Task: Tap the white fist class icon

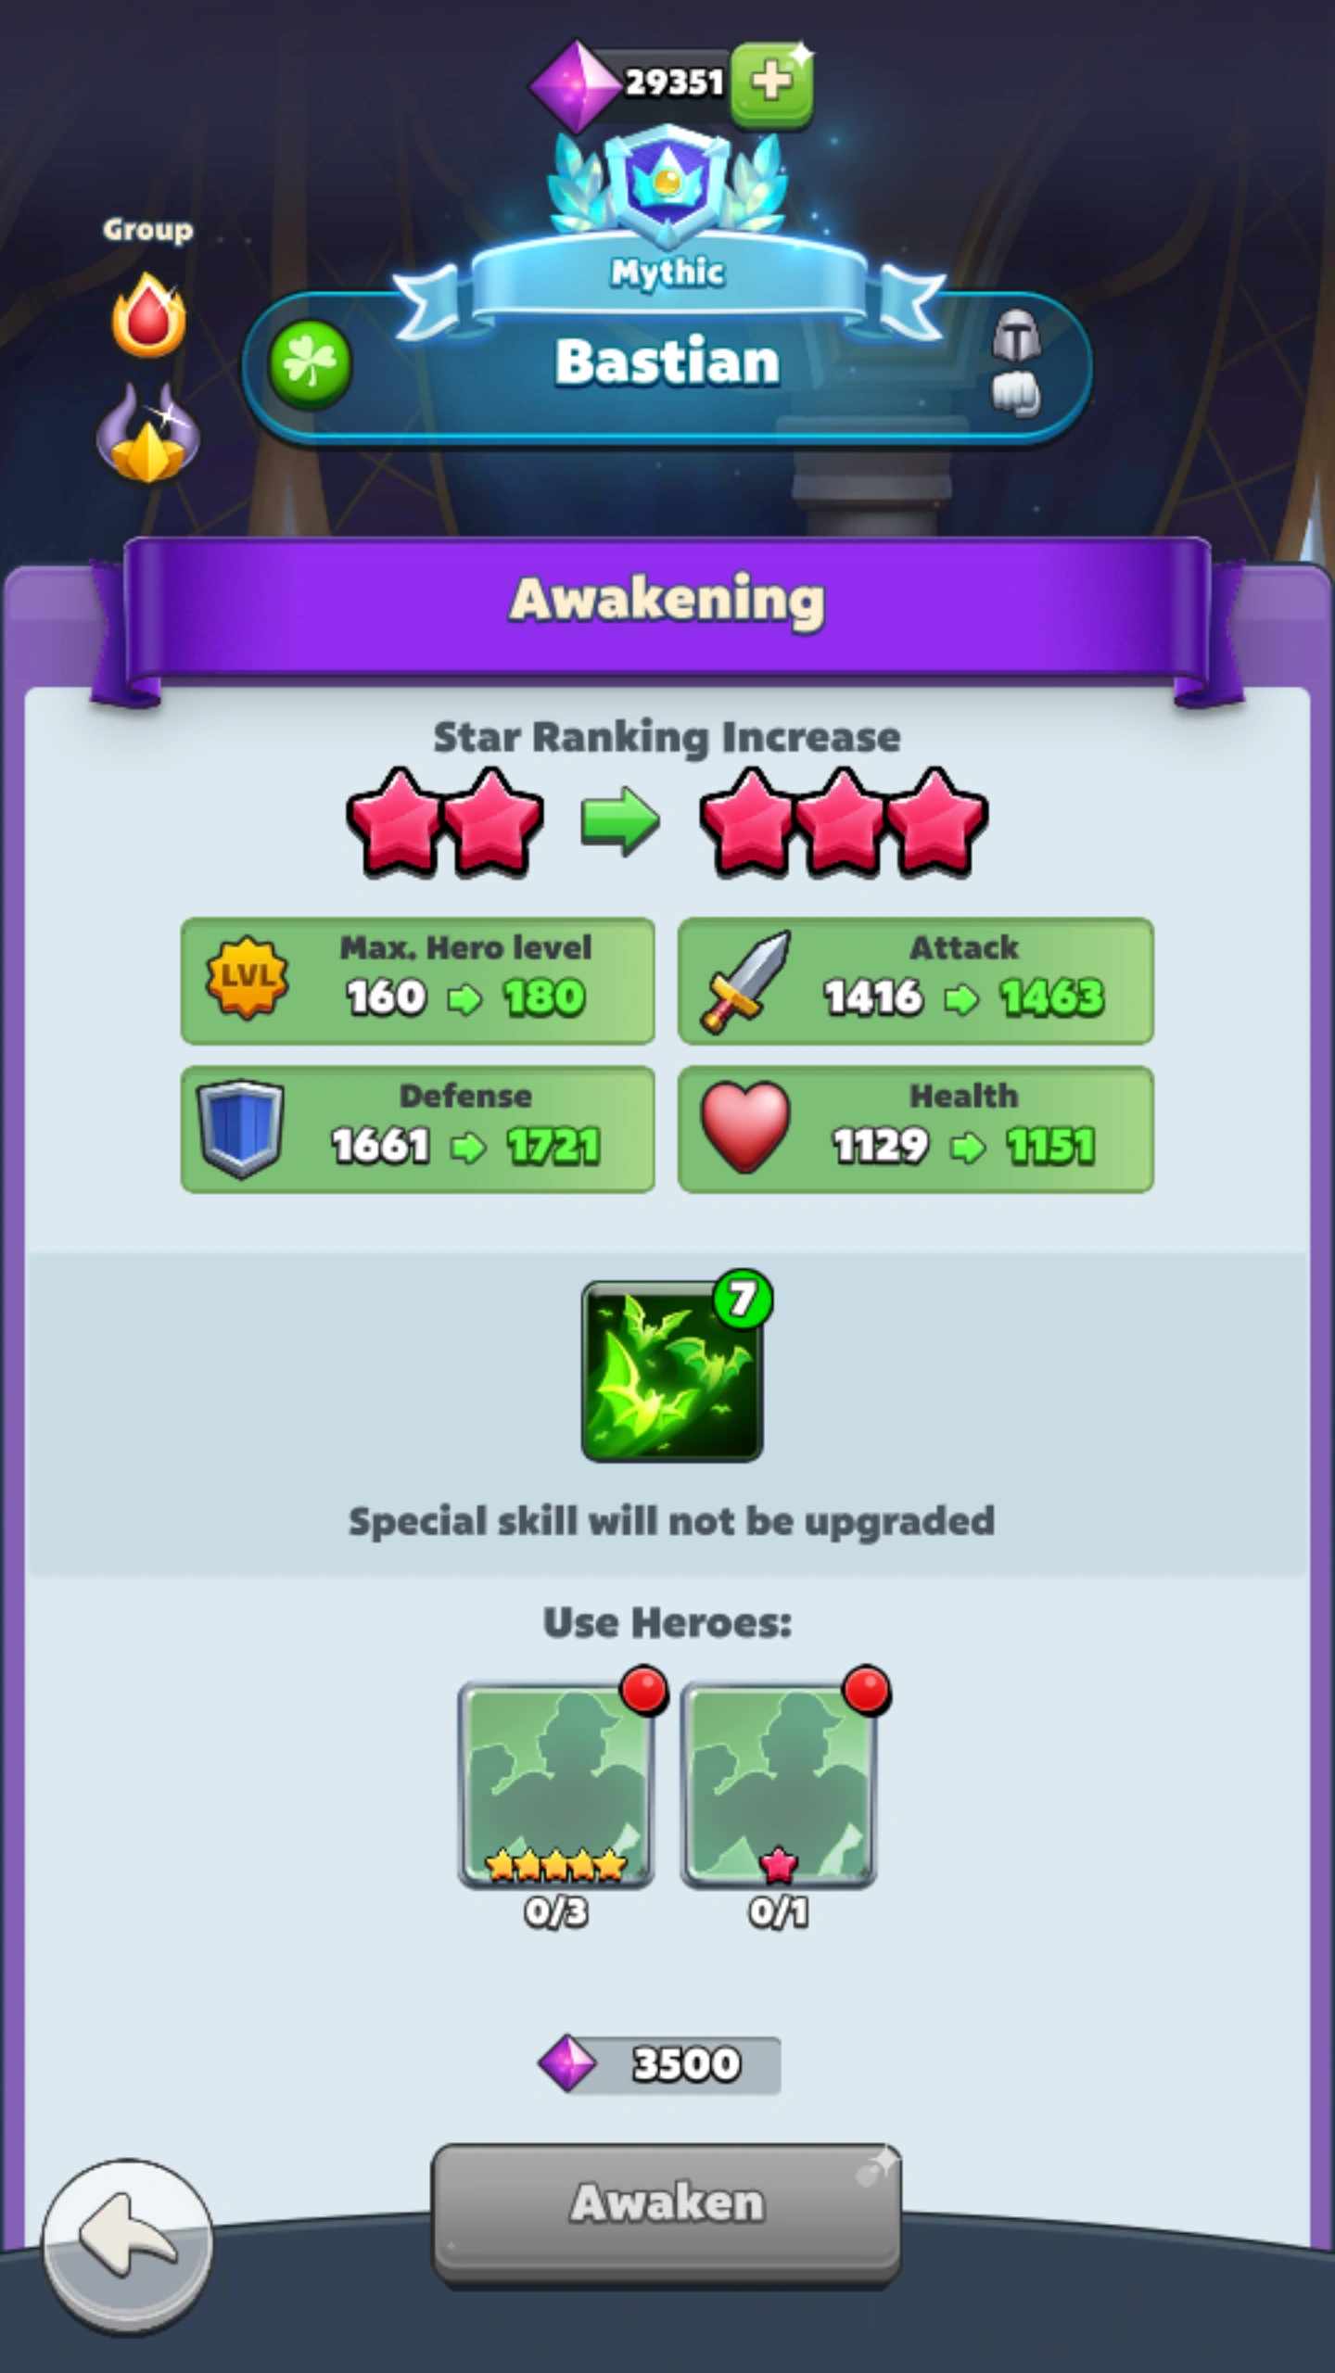Action: [1016, 395]
